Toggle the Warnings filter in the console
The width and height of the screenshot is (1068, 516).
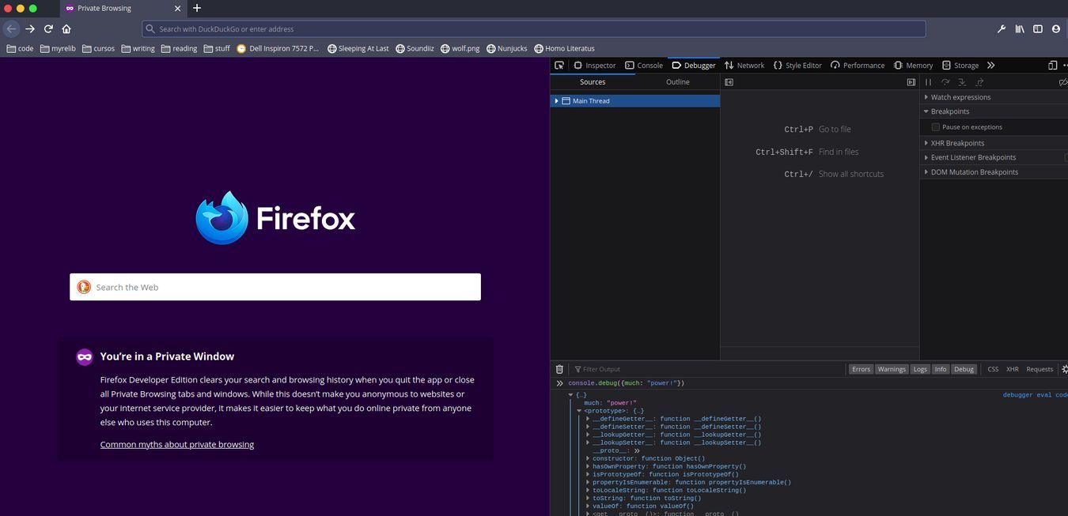tap(892, 368)
